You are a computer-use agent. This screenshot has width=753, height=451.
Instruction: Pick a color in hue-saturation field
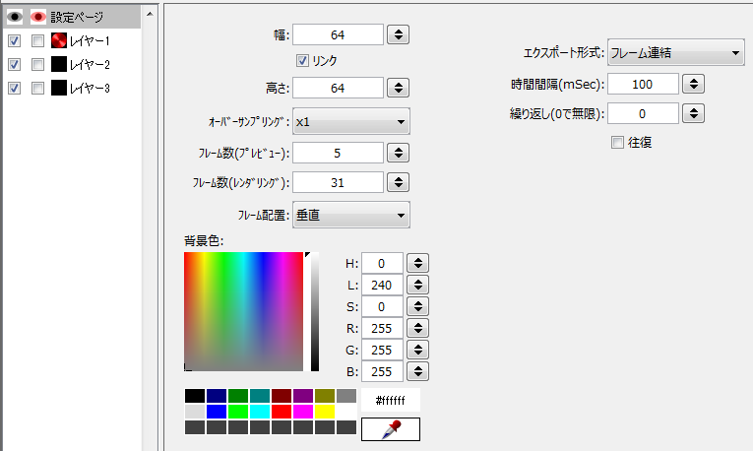point(243,311)
